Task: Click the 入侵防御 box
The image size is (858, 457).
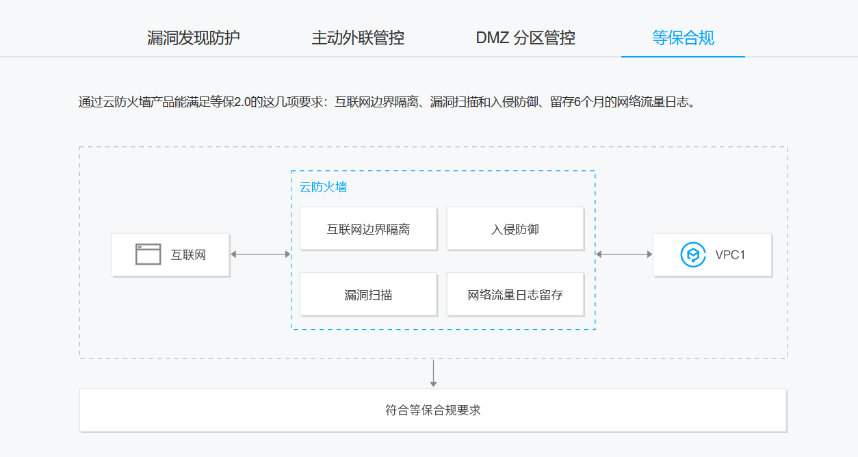Action: (x=515, y=229)
